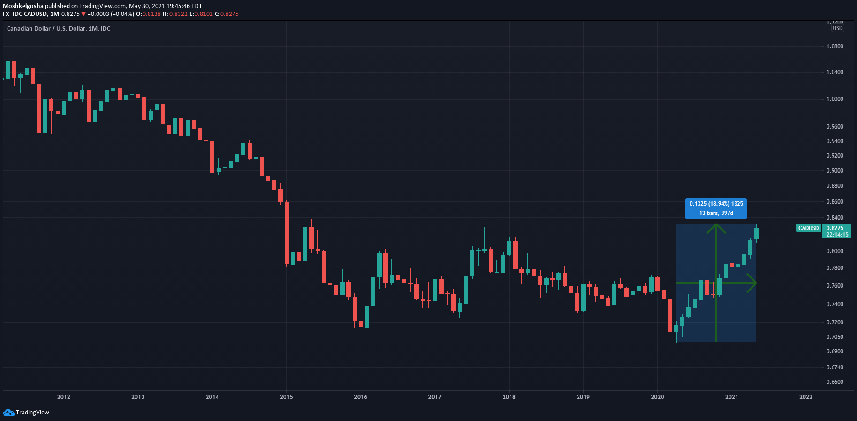The image size is (857, 421).
Task: Click the 2018 label on time axis
Action: (509, 397)
